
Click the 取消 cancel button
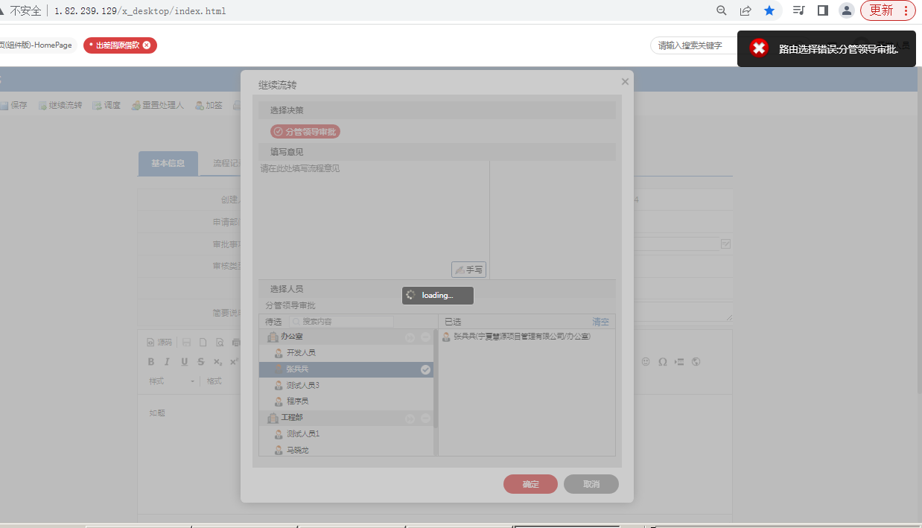tap(591, 484)
